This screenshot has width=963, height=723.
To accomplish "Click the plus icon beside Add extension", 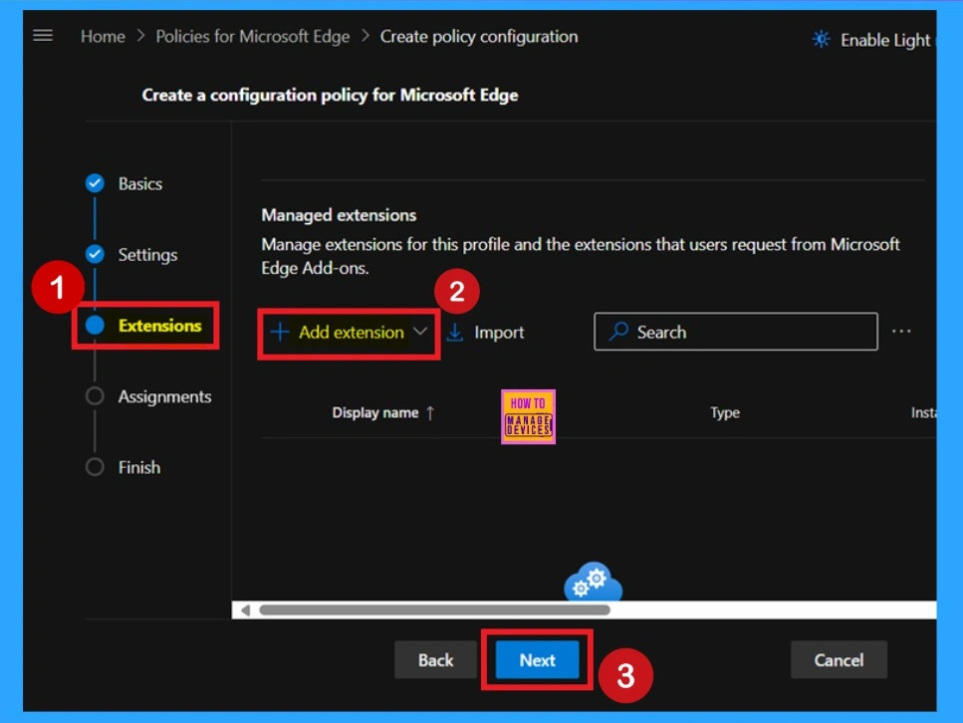I will tap(280, 332).
